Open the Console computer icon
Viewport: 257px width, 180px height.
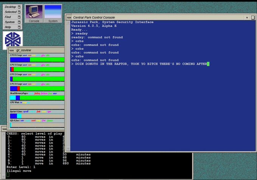tap(34, 14)
